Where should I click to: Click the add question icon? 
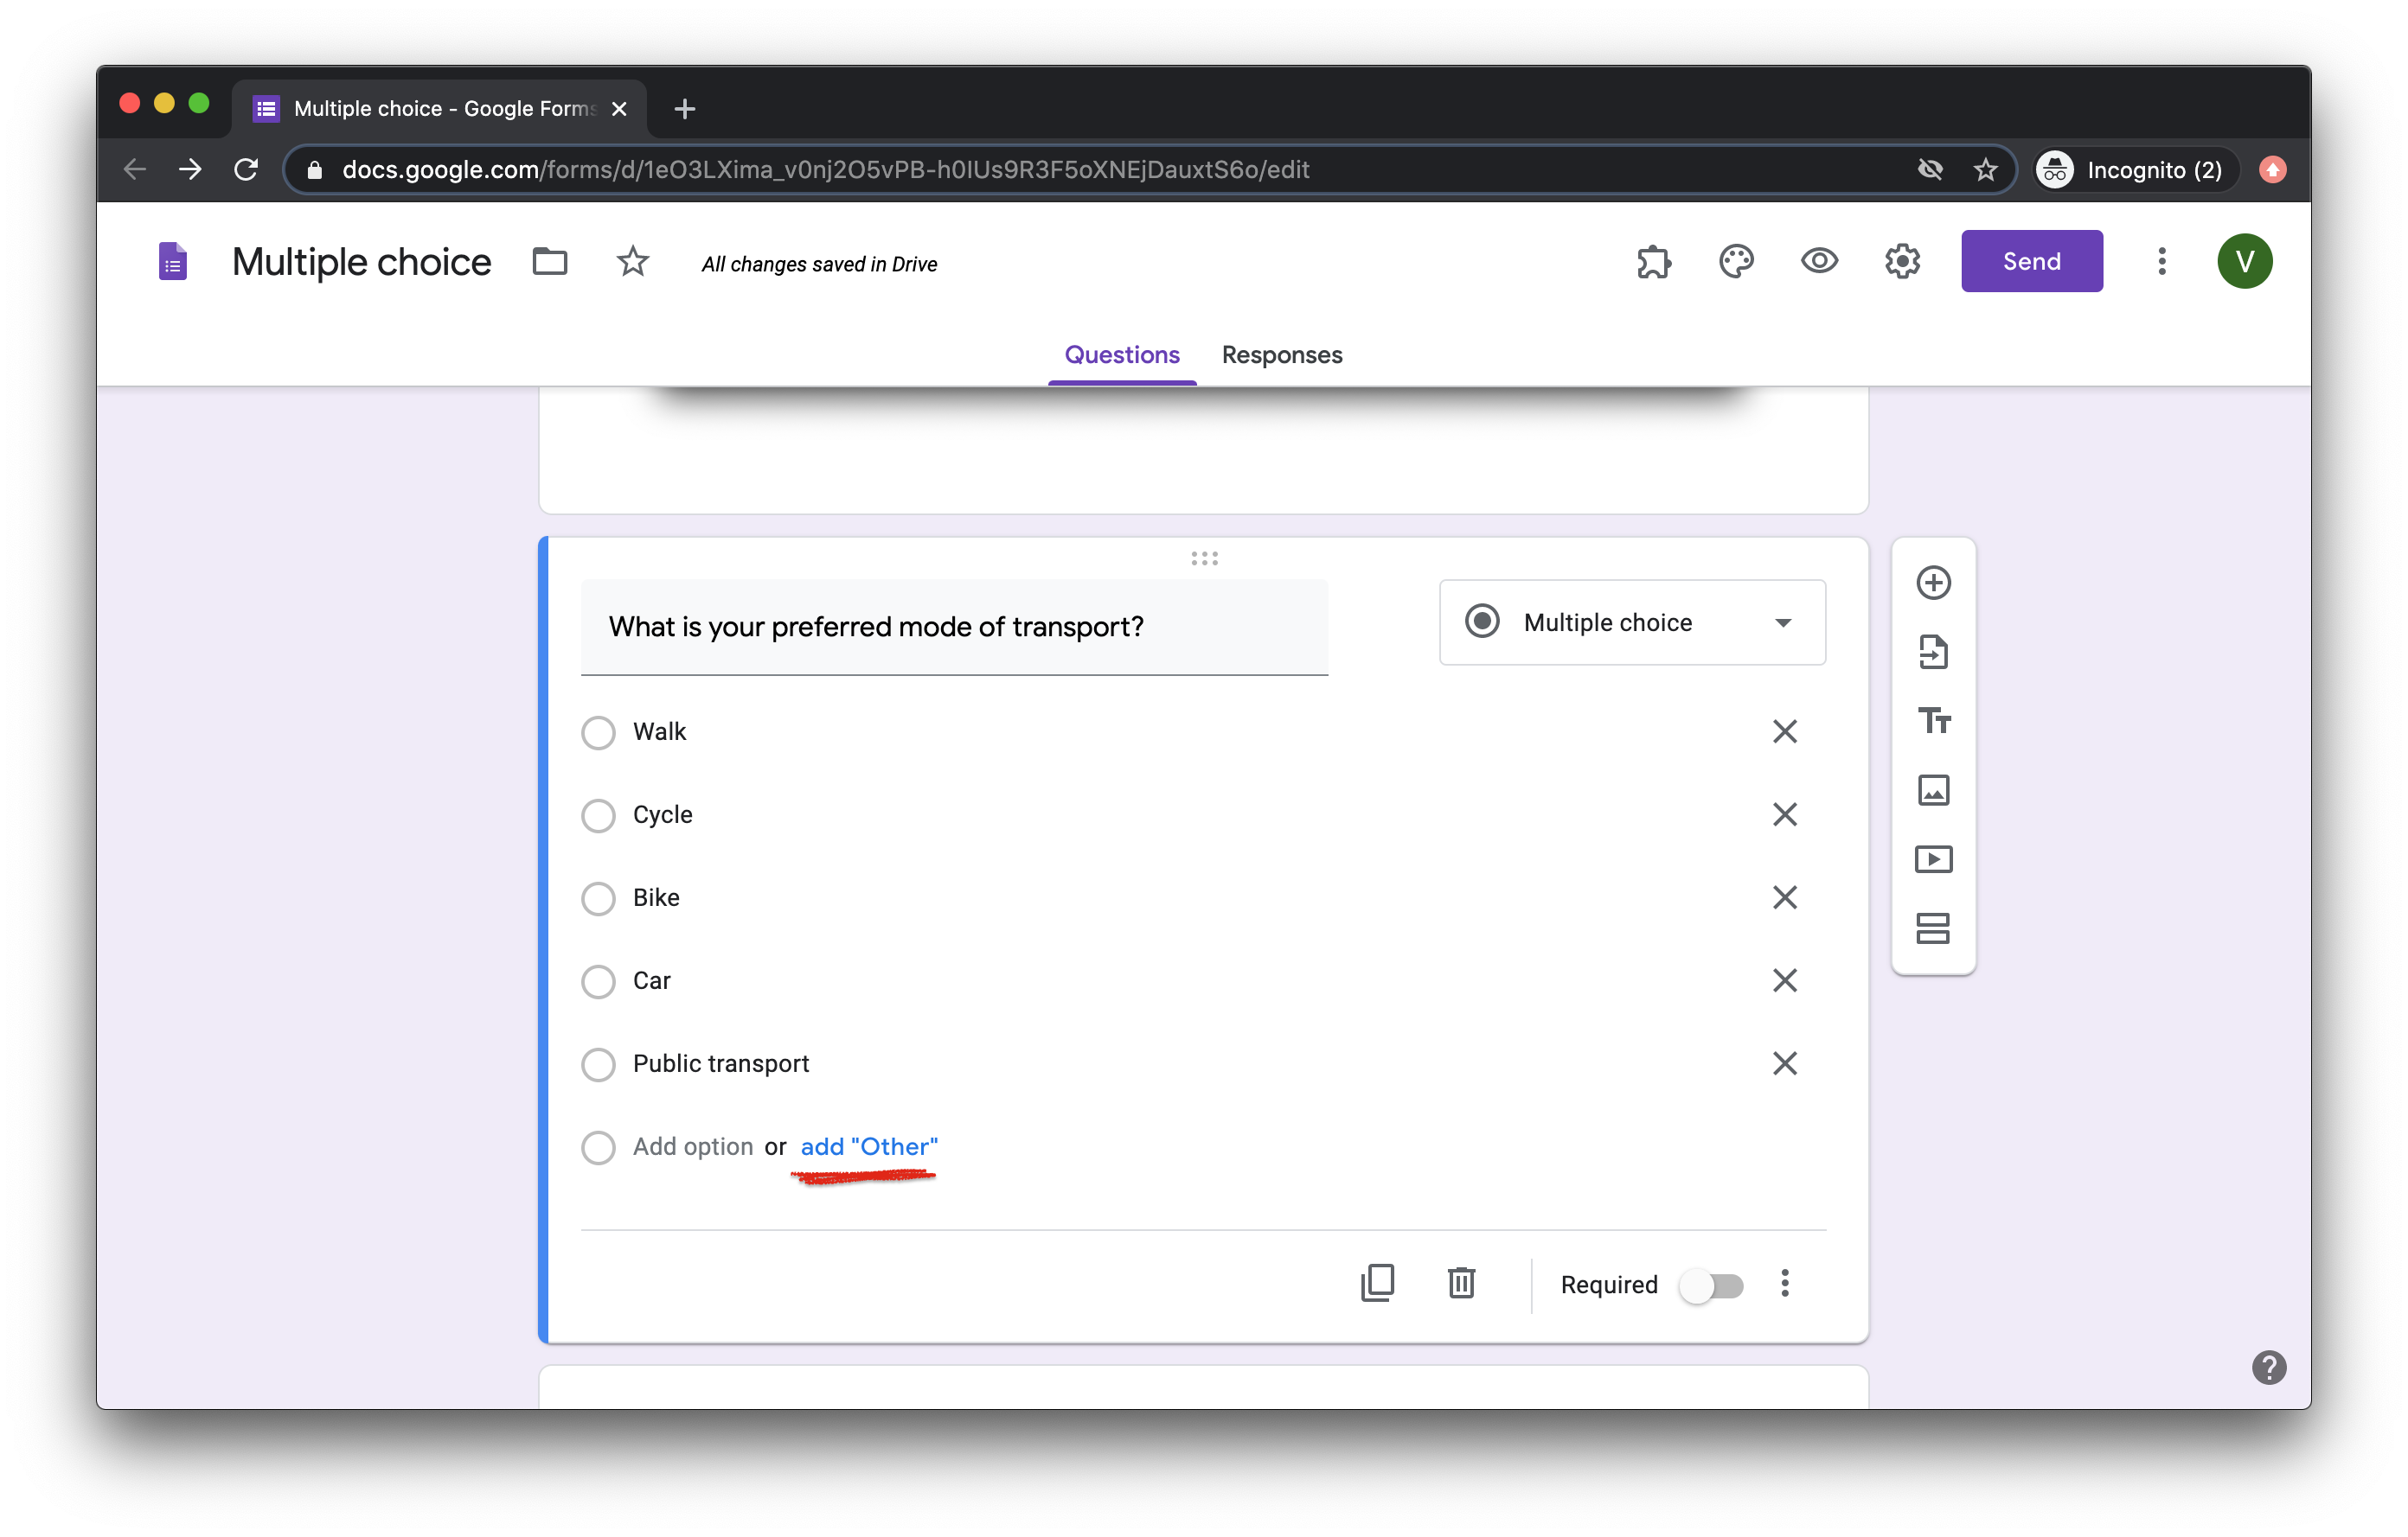(1932, 583)
